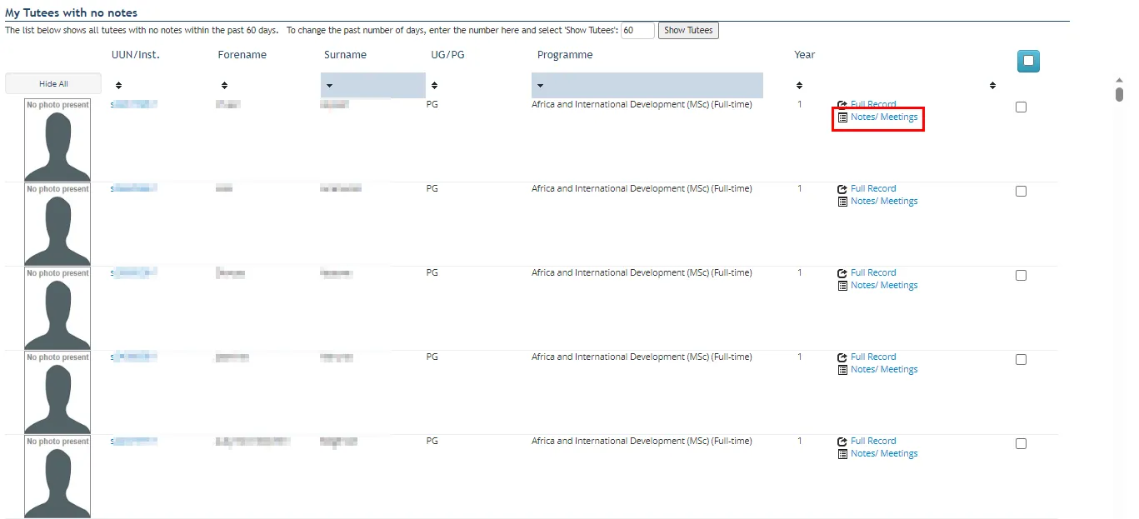Open Notes/ Meetings link for fourth tutee

883,369
